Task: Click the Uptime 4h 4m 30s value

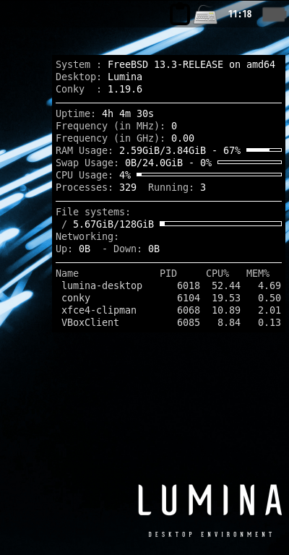Action: [x=128, y=113]
